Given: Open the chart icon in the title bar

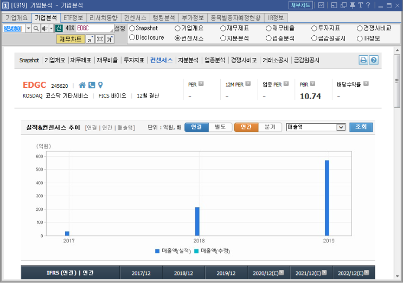Looking at the screenshot, I should coord(321,5).
